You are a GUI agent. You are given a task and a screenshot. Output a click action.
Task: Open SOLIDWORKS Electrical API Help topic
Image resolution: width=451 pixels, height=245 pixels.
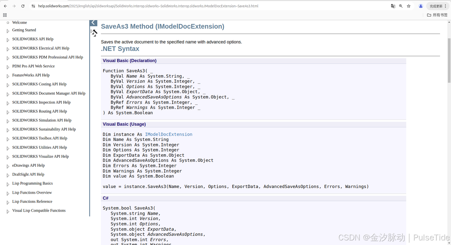click(x=41, y=48)
